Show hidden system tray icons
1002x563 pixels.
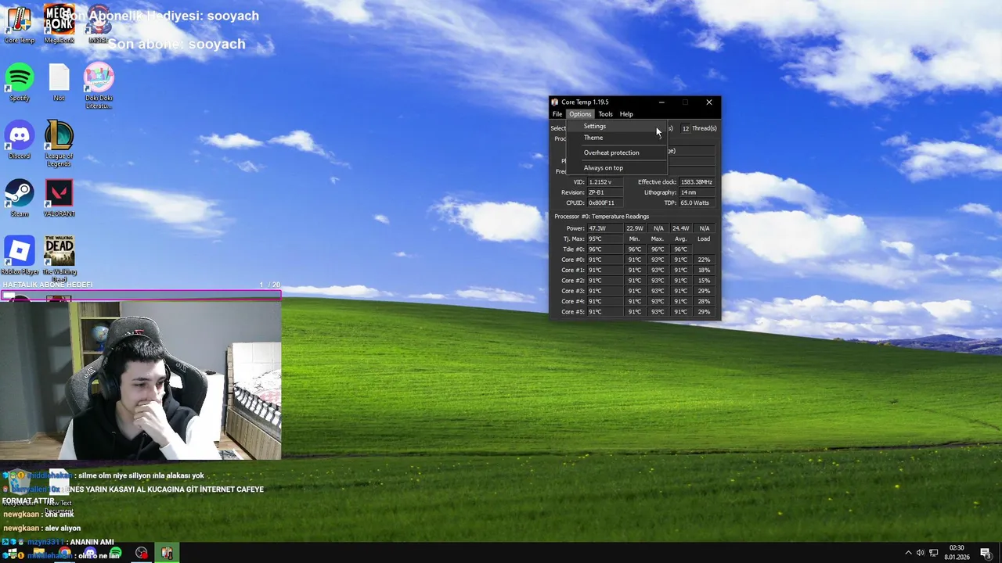click(908, 553)
